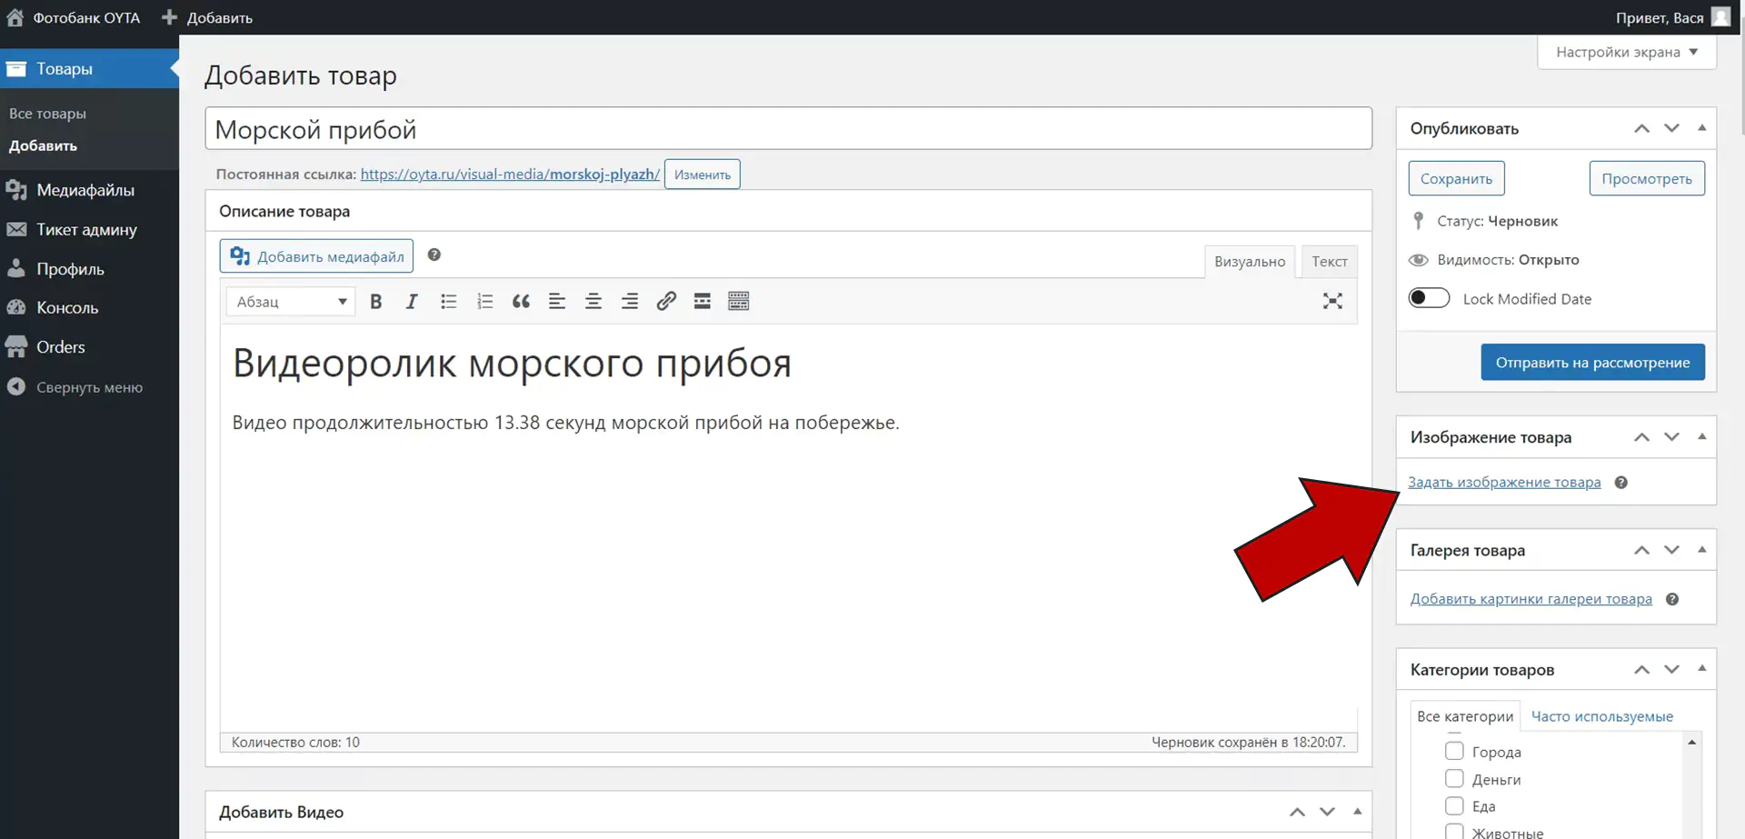
Task: Check the Деньги category checkbox
Action: pos(1454,779)
